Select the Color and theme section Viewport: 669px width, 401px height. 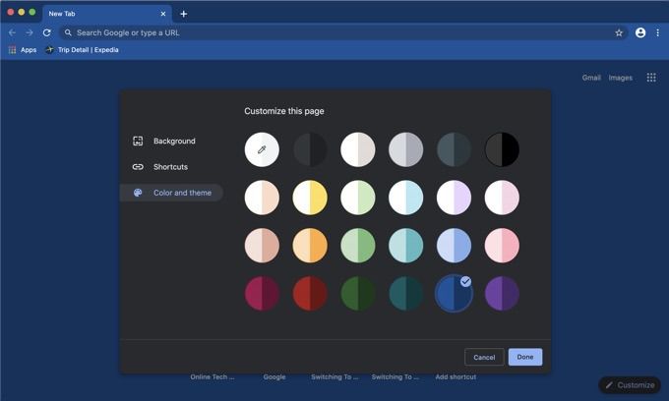(171, 193)
